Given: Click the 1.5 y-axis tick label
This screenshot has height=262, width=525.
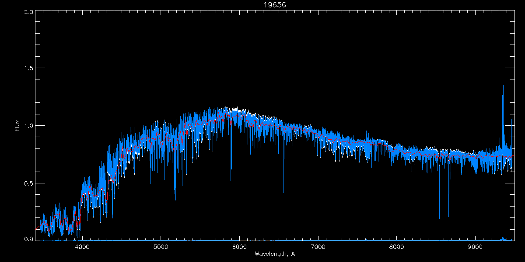Looking at the screenshot, I should (28, 69).
